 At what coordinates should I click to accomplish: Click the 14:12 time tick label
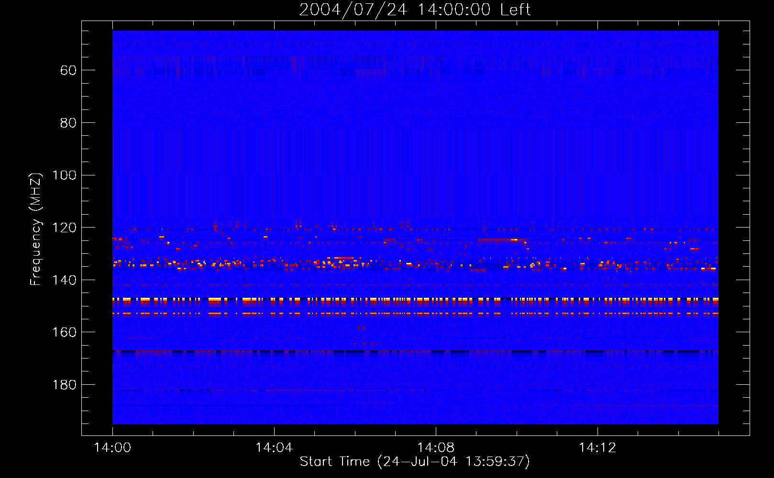point(597,448)
